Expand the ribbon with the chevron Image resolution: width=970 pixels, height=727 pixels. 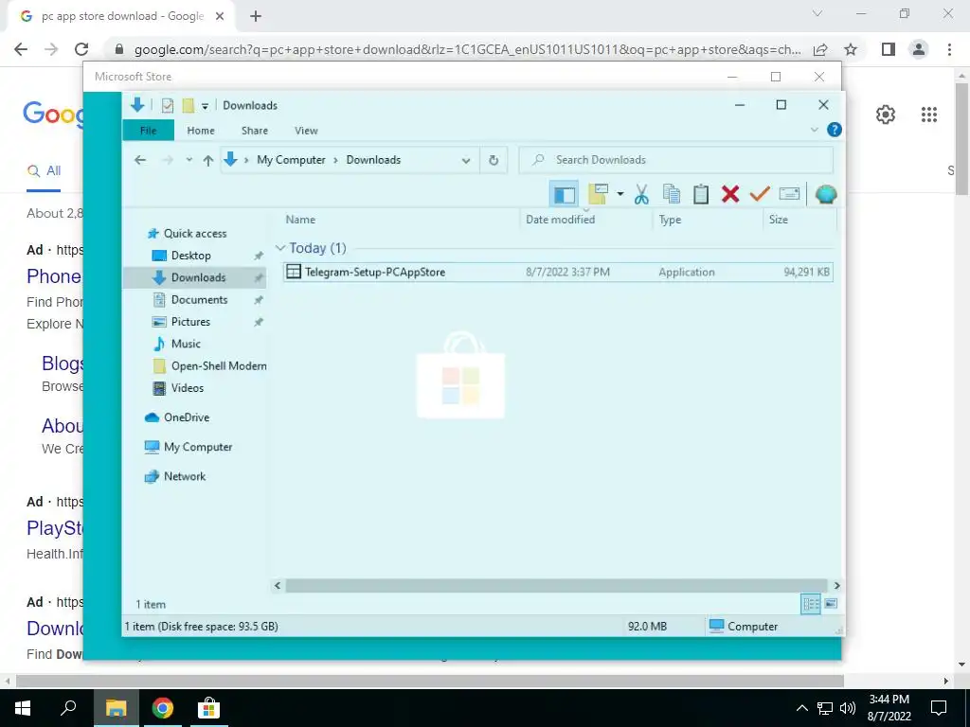click(x=814, y=130)
